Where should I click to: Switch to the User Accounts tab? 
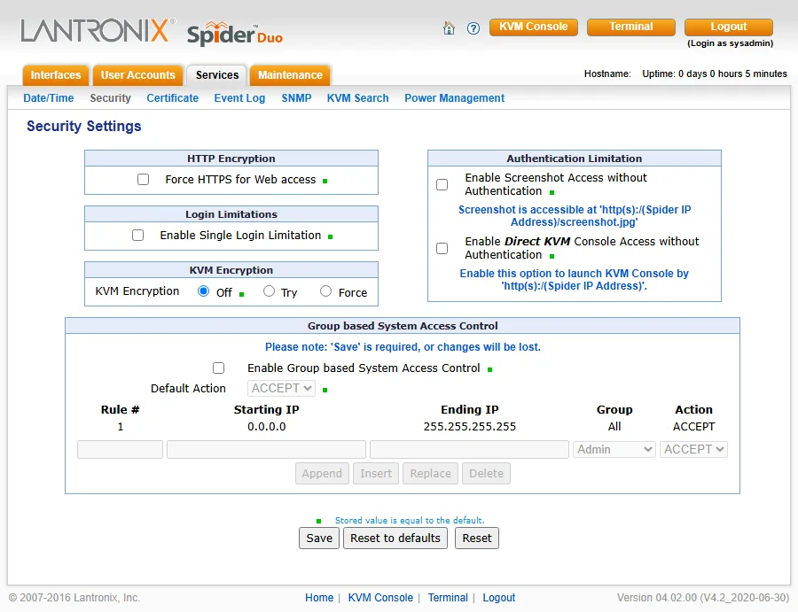[x=137, y=75]
